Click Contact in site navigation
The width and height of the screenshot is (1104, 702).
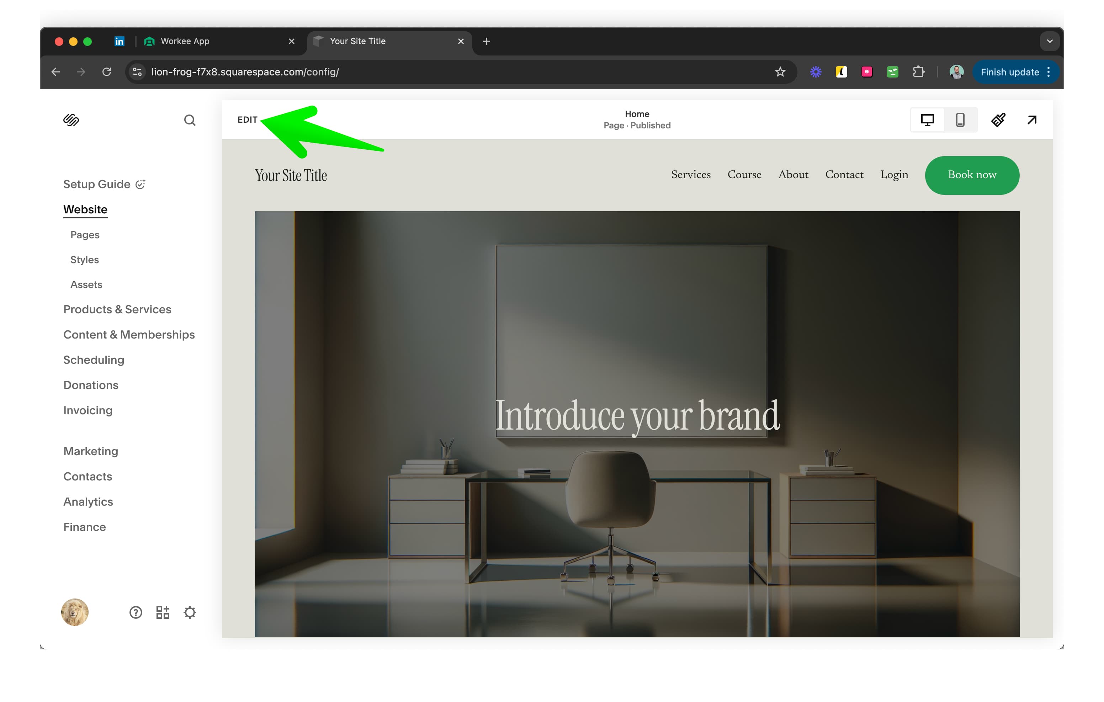pyautogui.click(x=844, y=175)
